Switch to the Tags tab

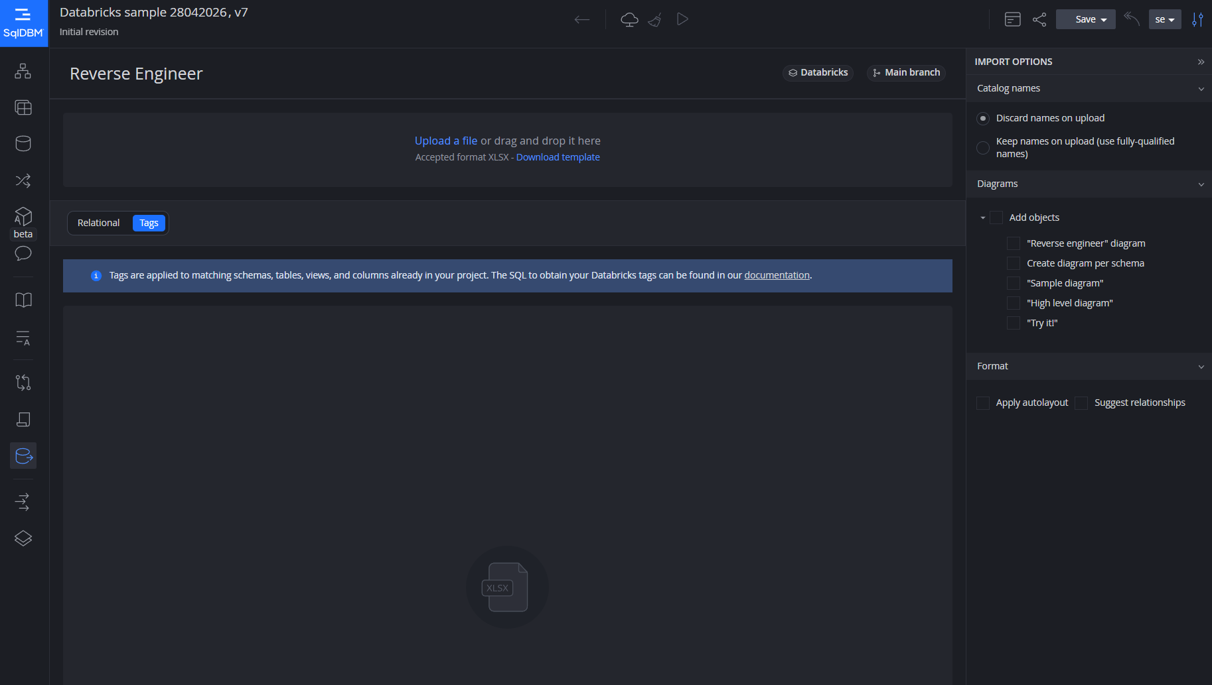[149, 223]
